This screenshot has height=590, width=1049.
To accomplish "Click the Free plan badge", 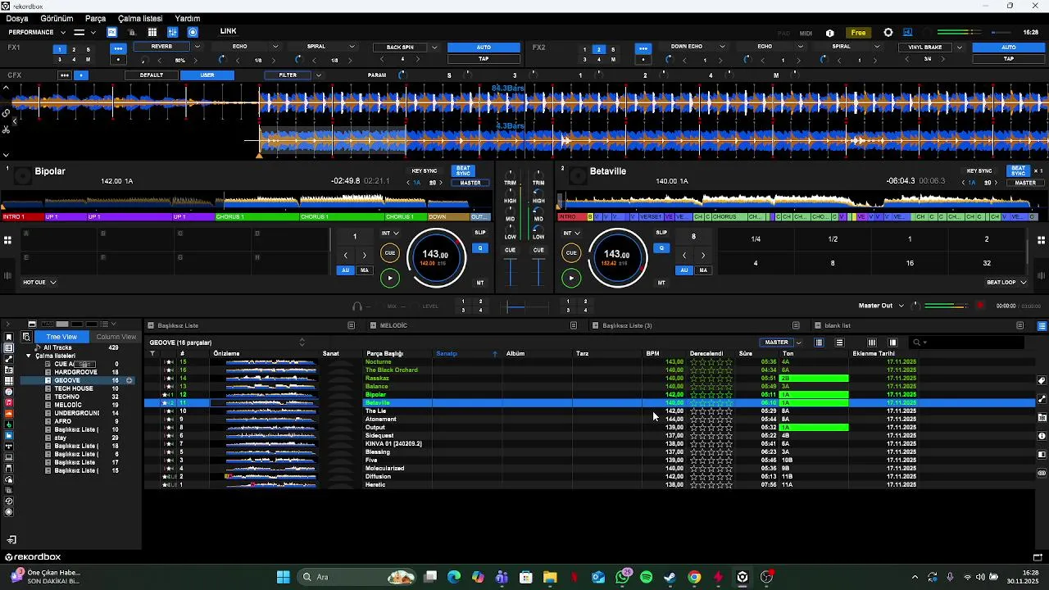I will coord(858,33).
